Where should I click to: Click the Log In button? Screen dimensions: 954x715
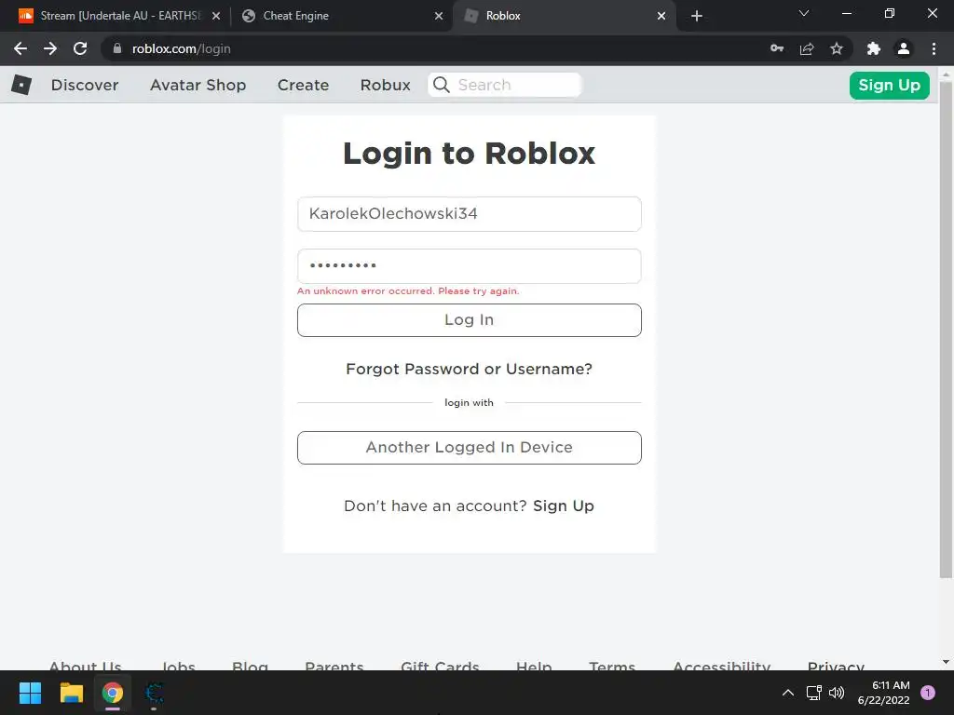[x=470, y=320]
